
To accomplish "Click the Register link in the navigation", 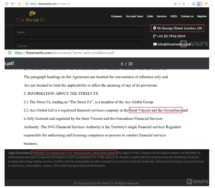I will [202, 16].
